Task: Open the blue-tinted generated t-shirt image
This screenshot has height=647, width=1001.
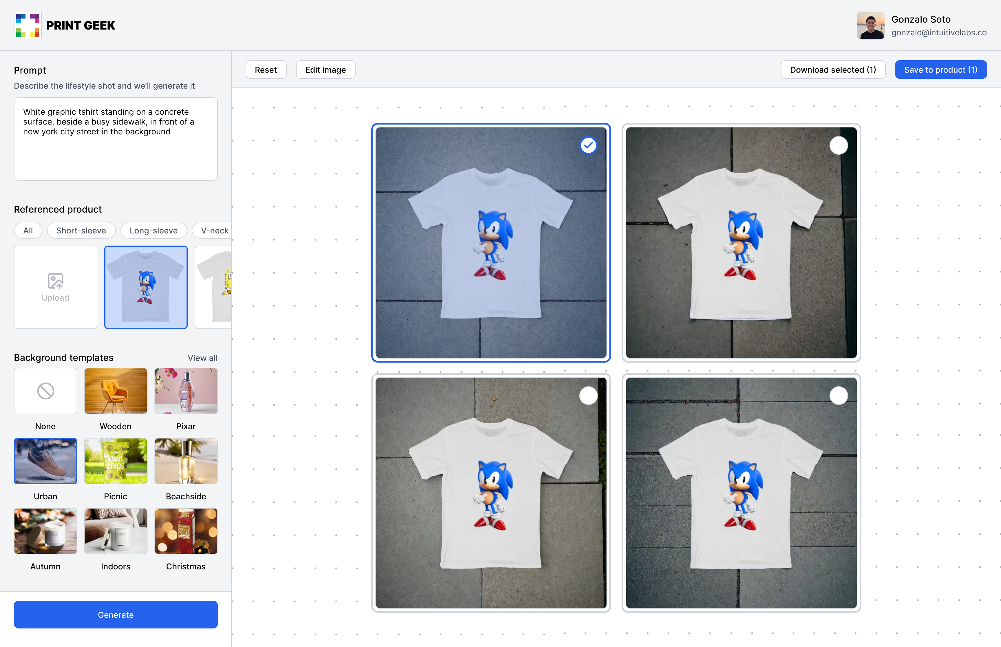Action: [491, 242]
